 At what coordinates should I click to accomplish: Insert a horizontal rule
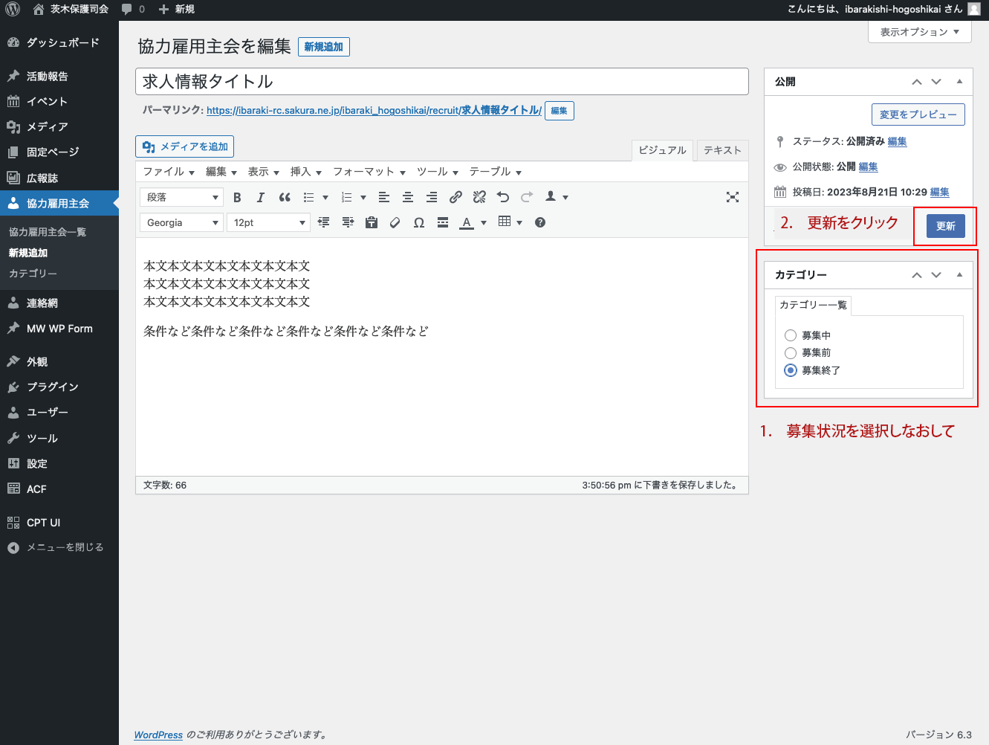(442, 222)
